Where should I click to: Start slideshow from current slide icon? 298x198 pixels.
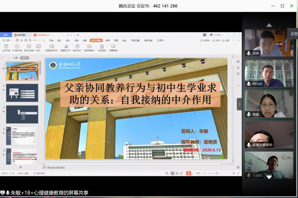(x=17, y=47)
